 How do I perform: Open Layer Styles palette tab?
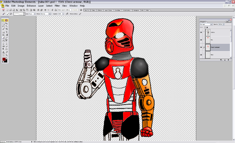click(x=108, y=10)
